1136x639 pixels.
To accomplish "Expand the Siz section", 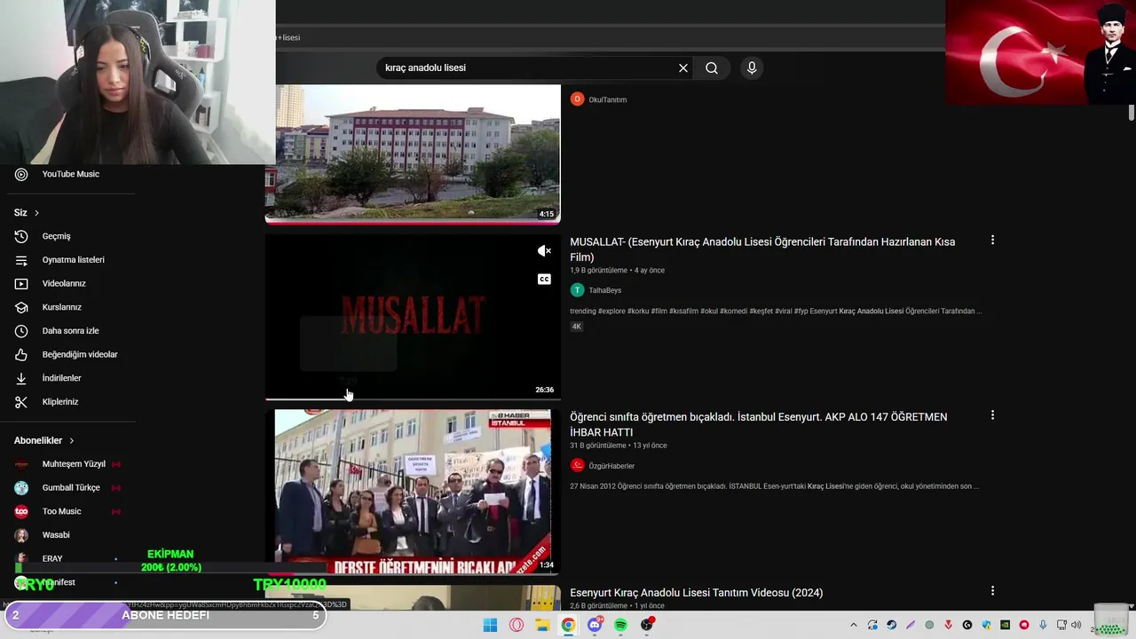I will (x=27, y=213).
